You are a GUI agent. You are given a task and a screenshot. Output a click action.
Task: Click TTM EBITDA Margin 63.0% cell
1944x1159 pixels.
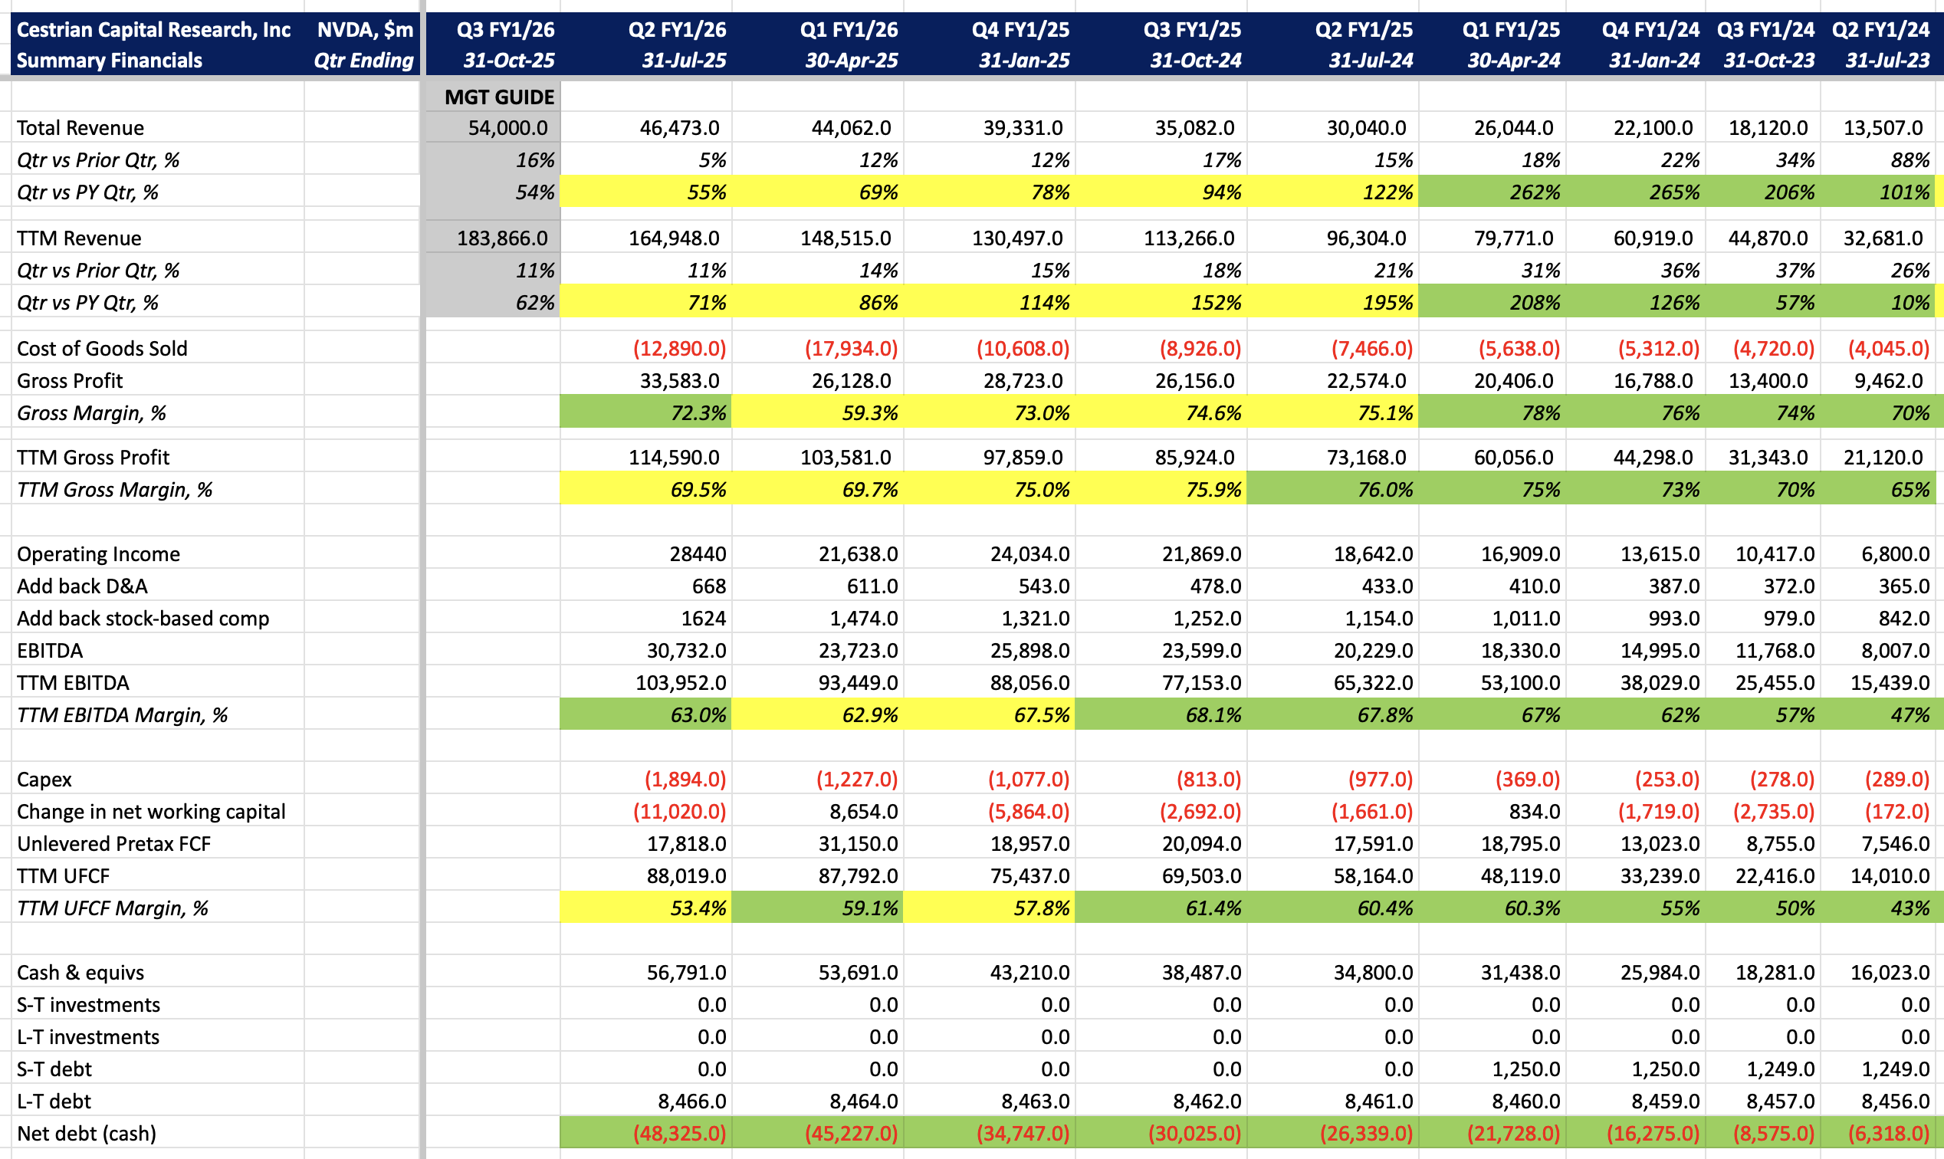(698, 714)
